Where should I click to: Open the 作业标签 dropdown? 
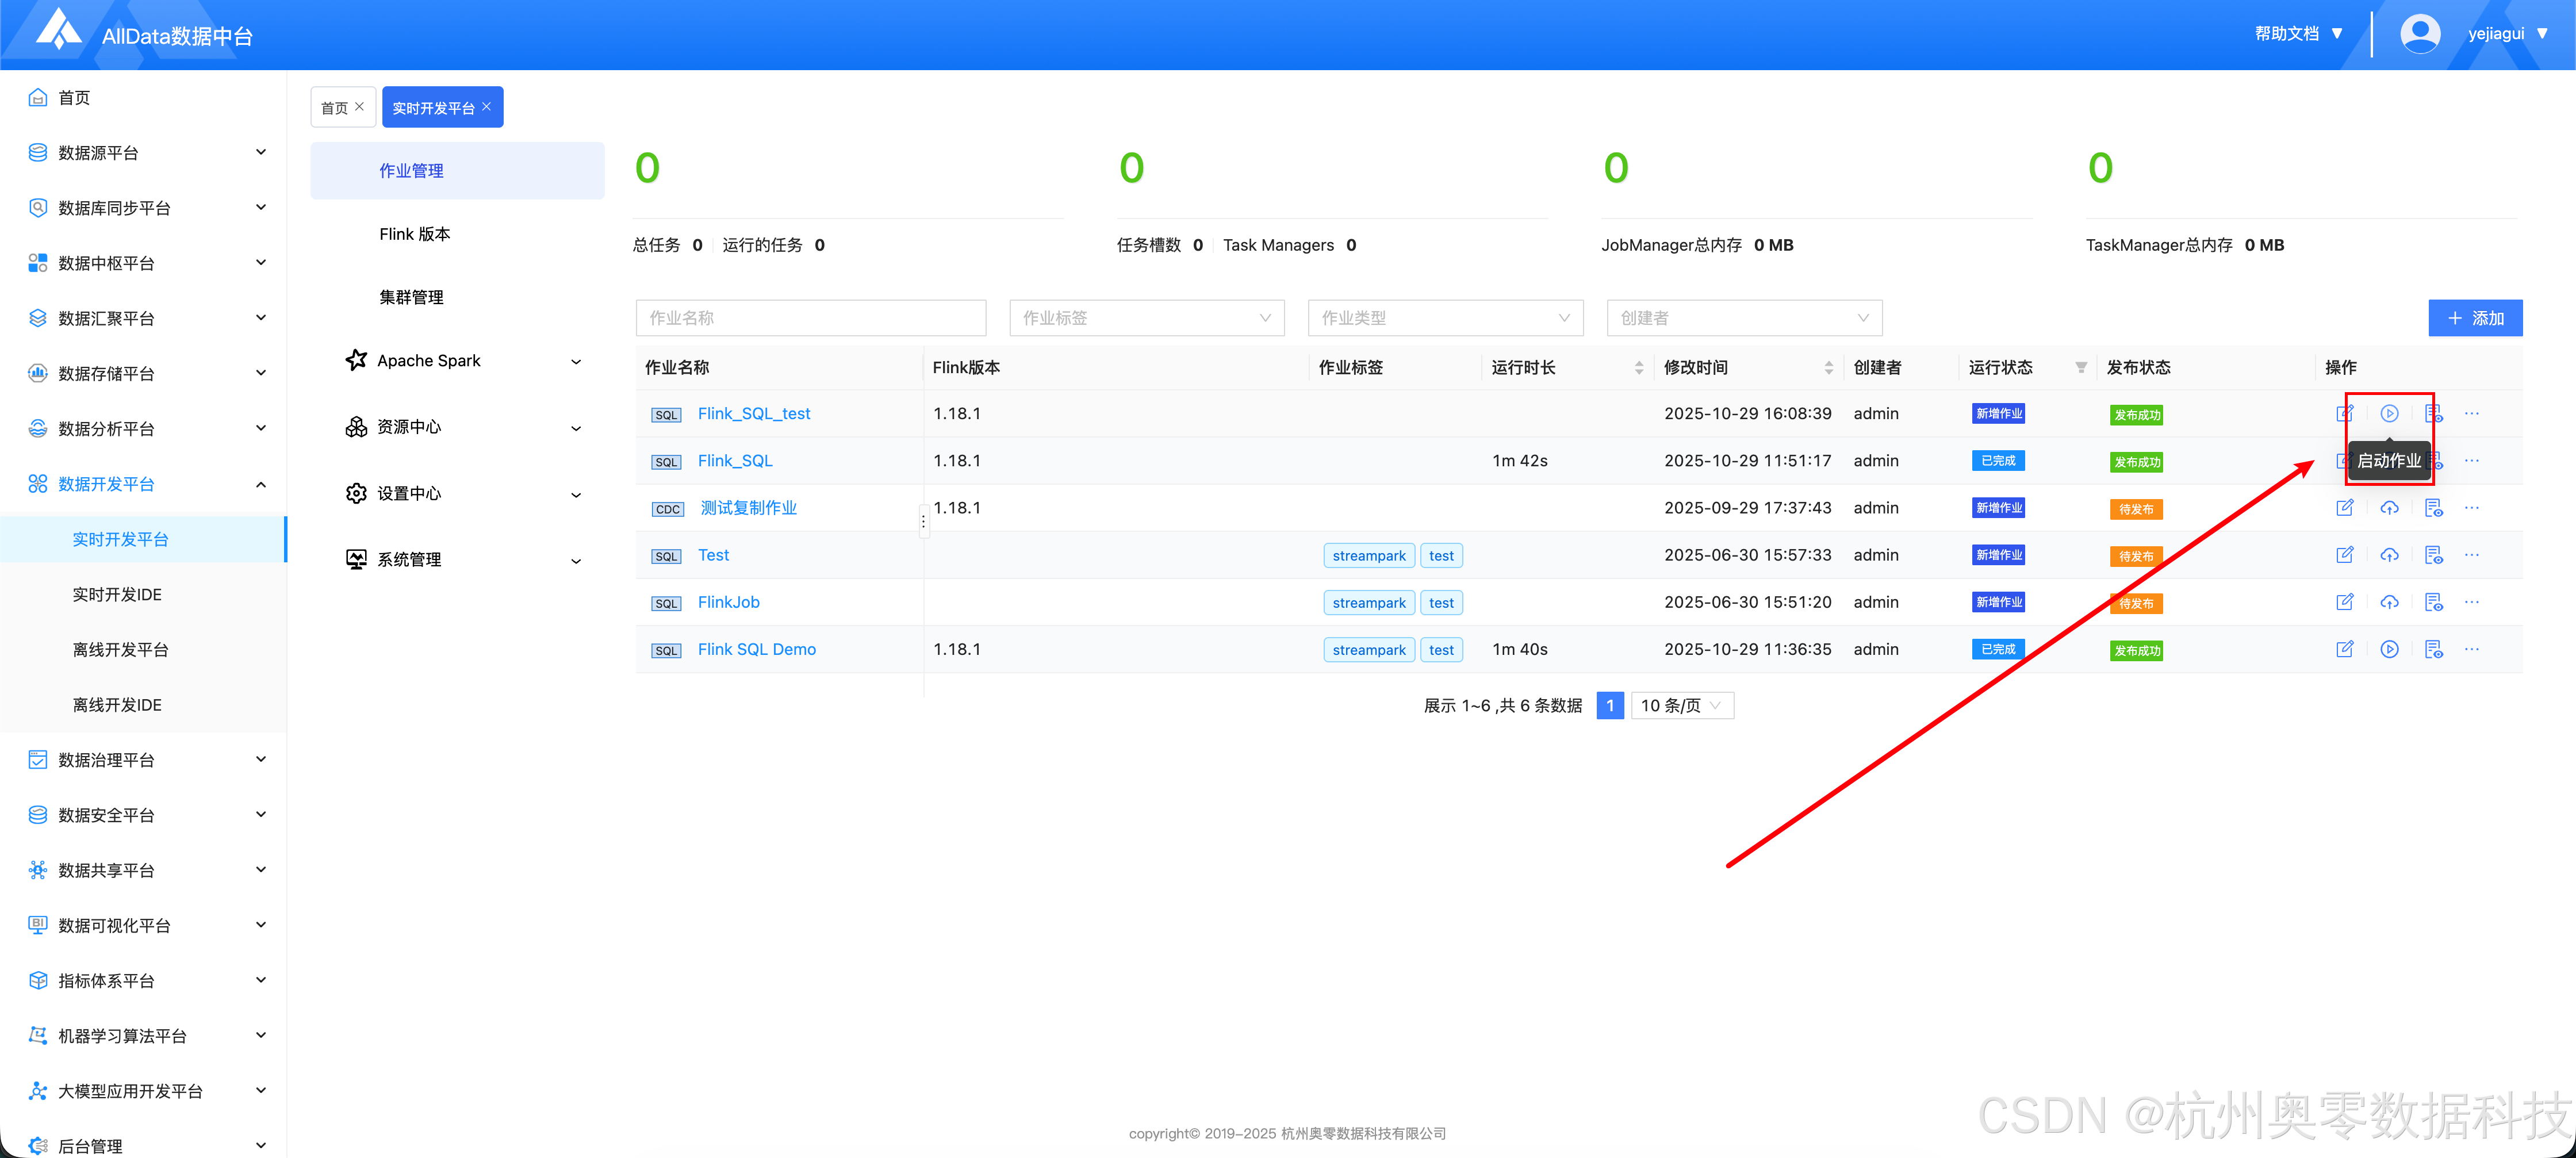click(1146, 318)
